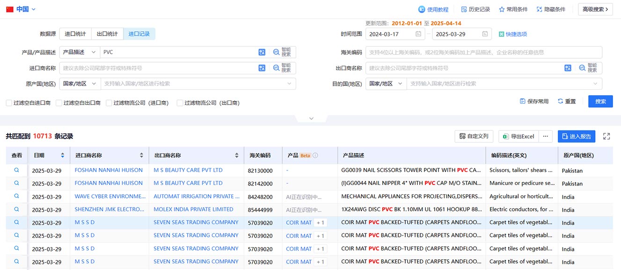Switch to 进口统计 data source
621x270 pixels.
click(x=75, y=34)
